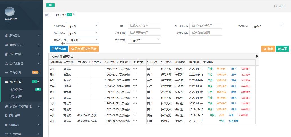This screenshot has height=137, width=291.
Task: Open the user dropdown under 系统管理员
Action: tap(7, 22)
